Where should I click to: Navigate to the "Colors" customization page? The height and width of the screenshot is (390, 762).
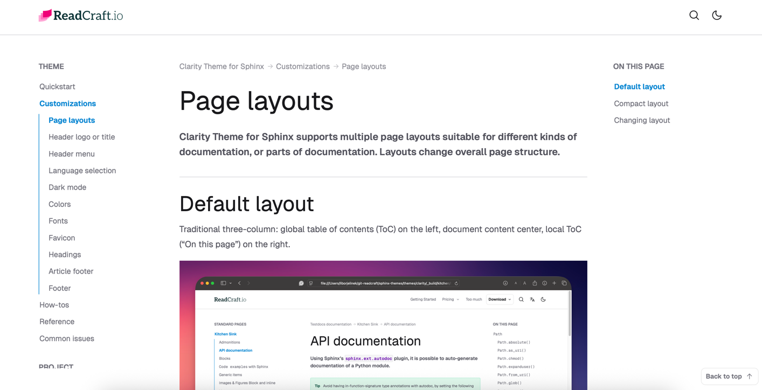(x=59, y=204)
